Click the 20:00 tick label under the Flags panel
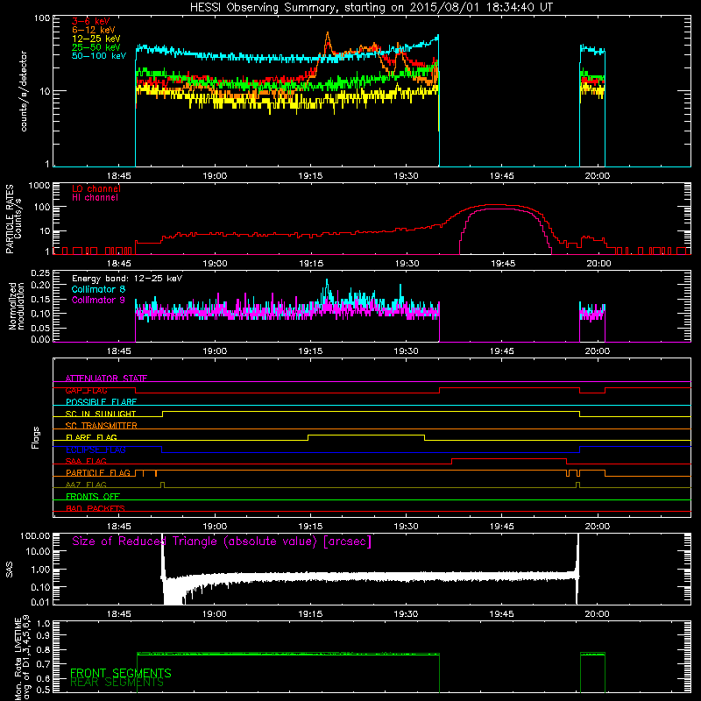This screenshot has width=701, height=701. click(598, 527)
